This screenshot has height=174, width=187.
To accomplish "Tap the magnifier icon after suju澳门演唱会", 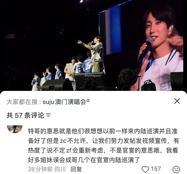I will pos(88,101).
